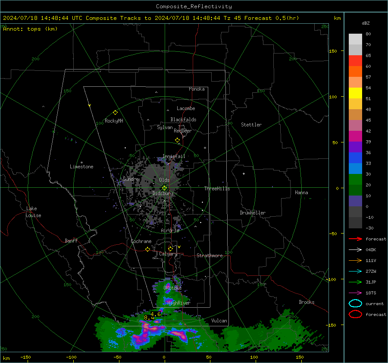Viewport: 388px width, 363px height.
Task: Select the red 60-65 dBZ swatch
Action: coord(355,61)
